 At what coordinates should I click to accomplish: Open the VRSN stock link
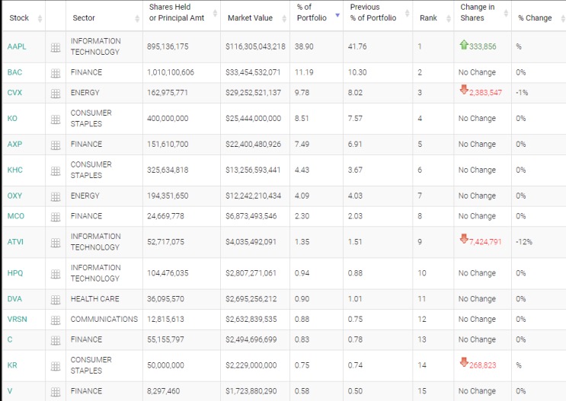pos(17,319)
